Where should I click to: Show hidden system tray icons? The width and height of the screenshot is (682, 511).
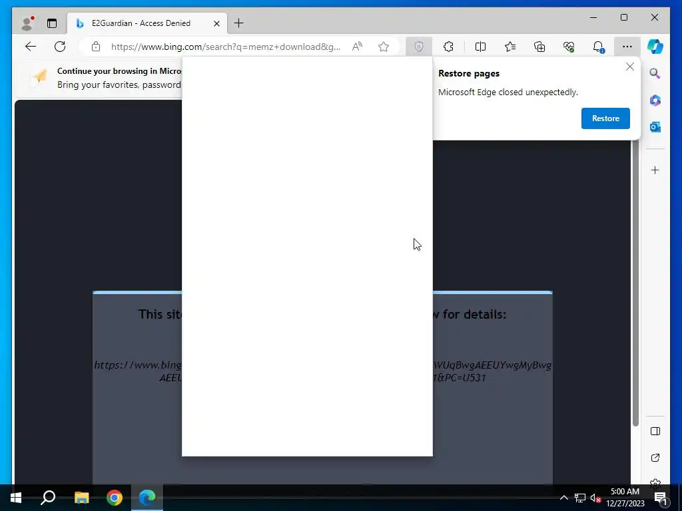click(563, 498)
